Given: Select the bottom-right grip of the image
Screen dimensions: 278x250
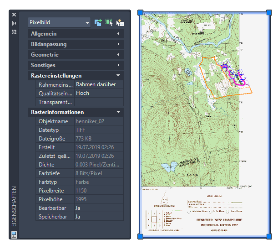Looking at the screenshot, I should (x=269, y=236).
